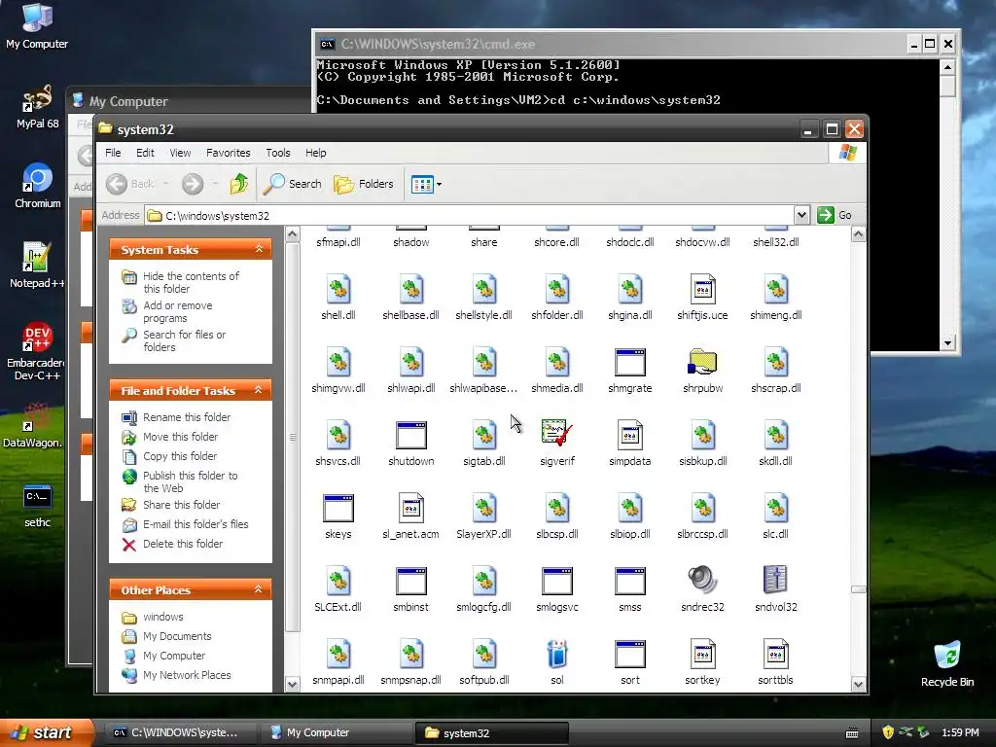Open the Favorites menu
This screenshot has width=996, height=747.
point(228,153)
